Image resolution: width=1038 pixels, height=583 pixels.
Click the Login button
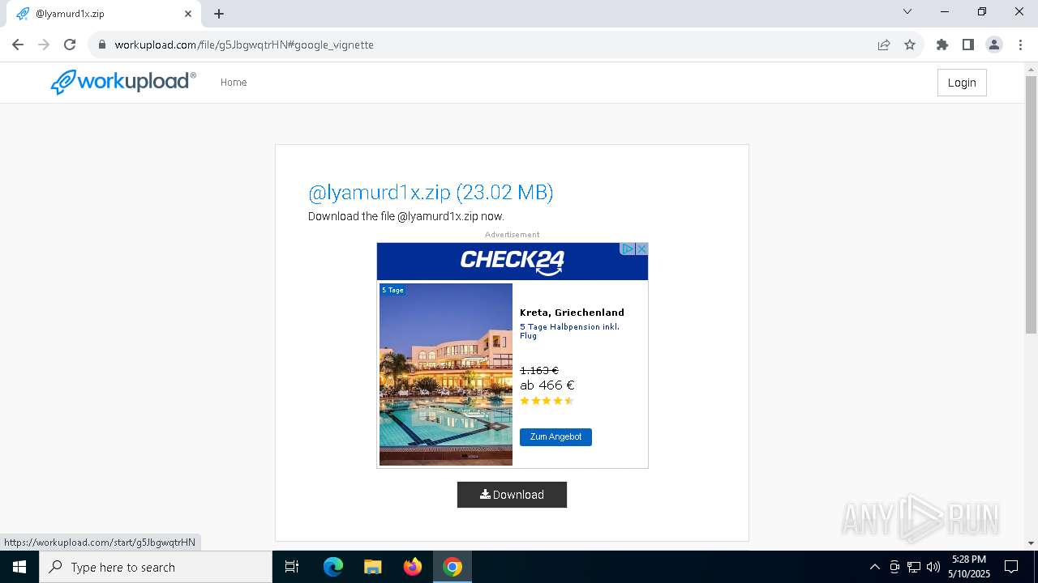[962, 83]
